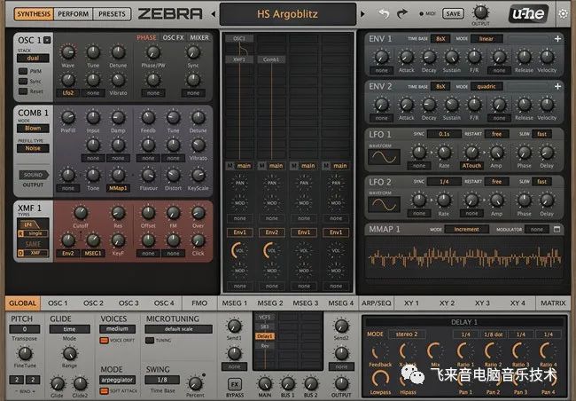Open the MATRIX tab
Screen dimensions: 576x401
coord(553,303)
